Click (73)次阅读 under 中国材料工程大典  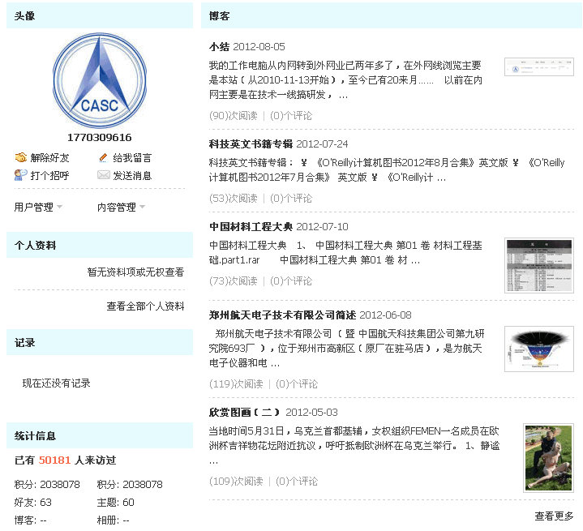click(x=234, y=280)
